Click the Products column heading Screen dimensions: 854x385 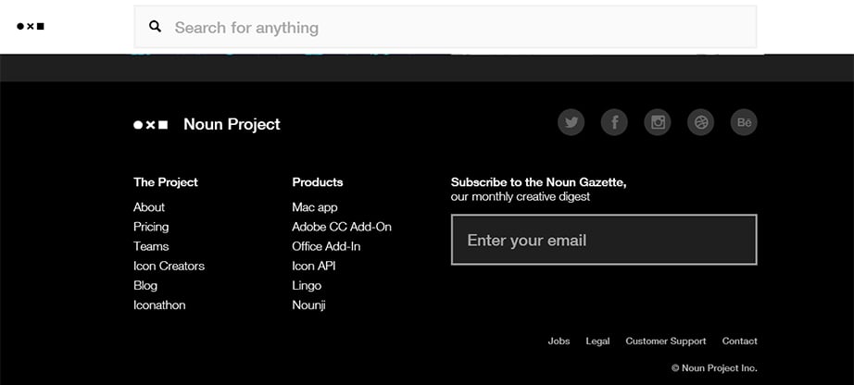pos(318,182)
